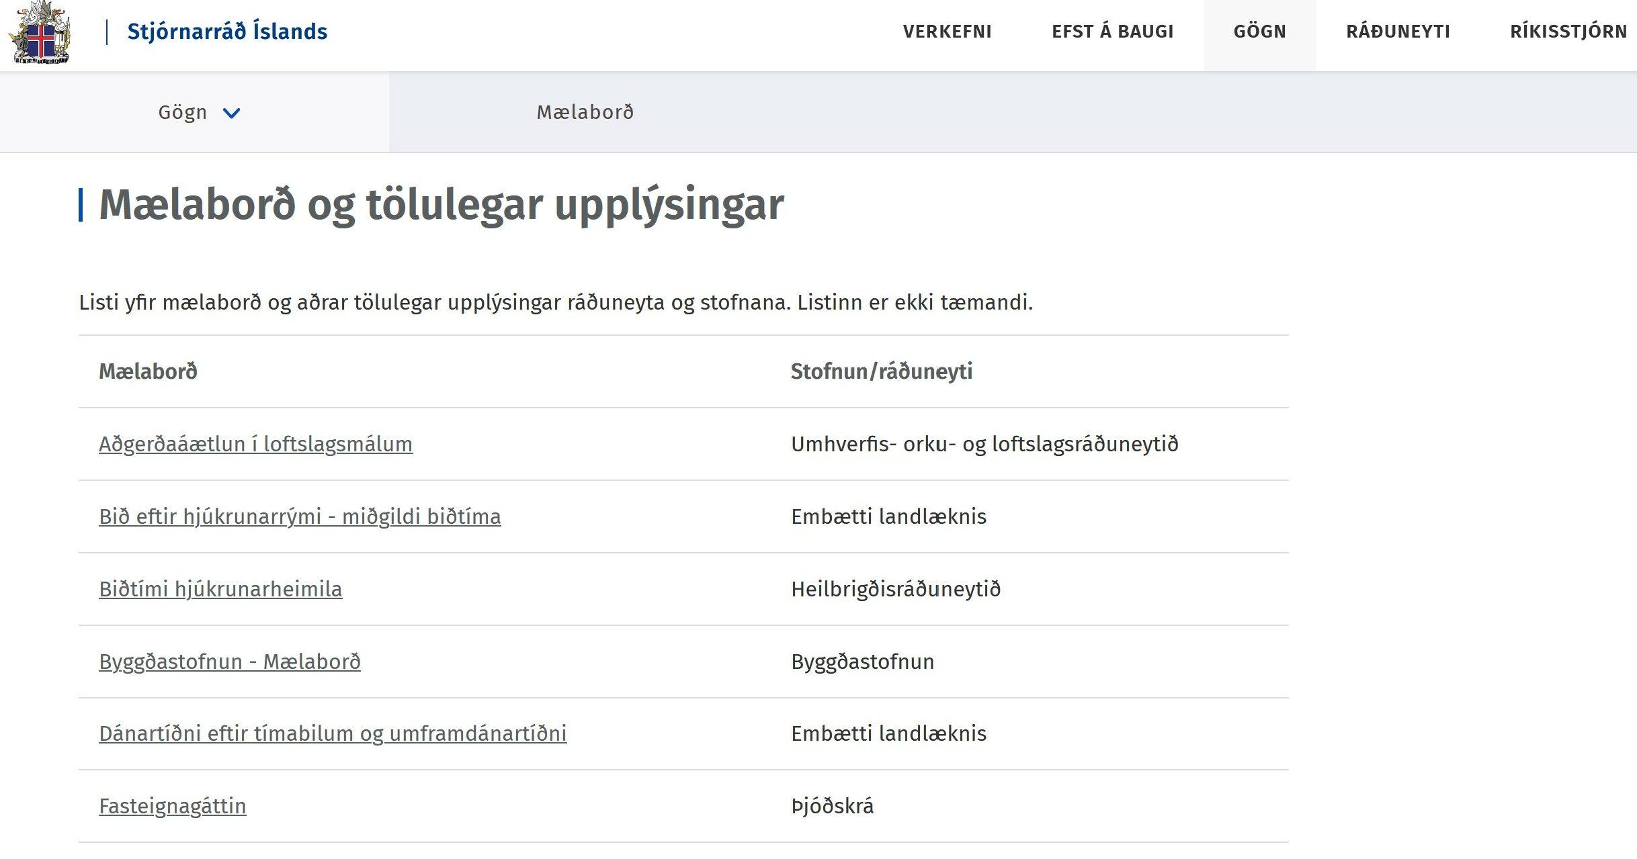This screenshot has width=1637, height=859.
Task: Click the Mælaborð column header
Action: [x=148, y=371]
